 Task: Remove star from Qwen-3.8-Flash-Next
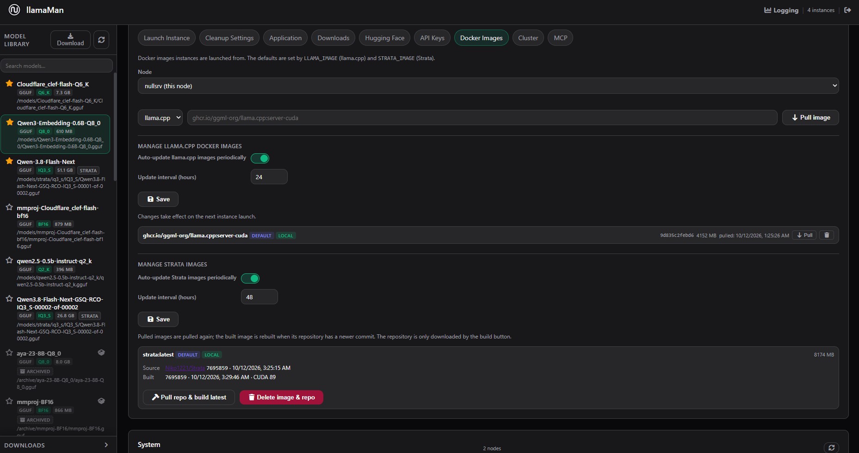click(x=9, y=161)
